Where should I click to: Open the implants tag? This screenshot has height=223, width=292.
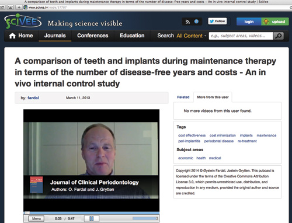pyautogui.click(x=246, y=135)
